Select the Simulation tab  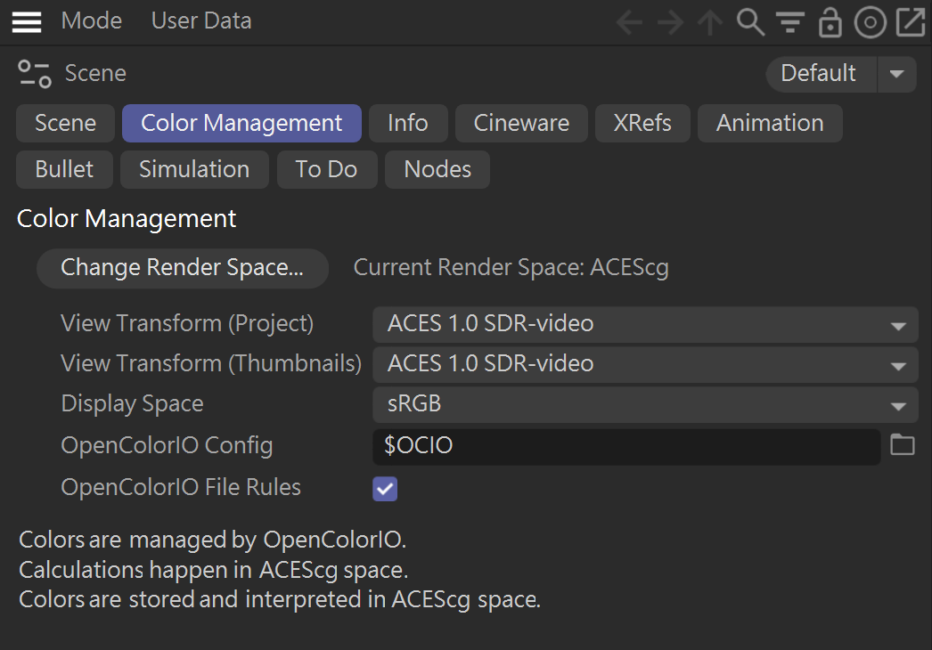[194, 170]
